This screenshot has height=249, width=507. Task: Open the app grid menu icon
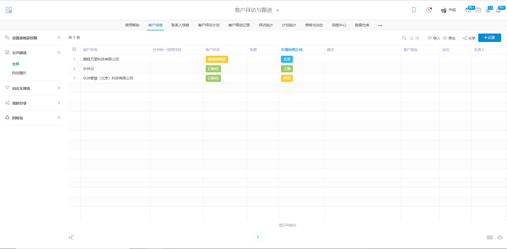pyautogui.click(x=9, y=10)
